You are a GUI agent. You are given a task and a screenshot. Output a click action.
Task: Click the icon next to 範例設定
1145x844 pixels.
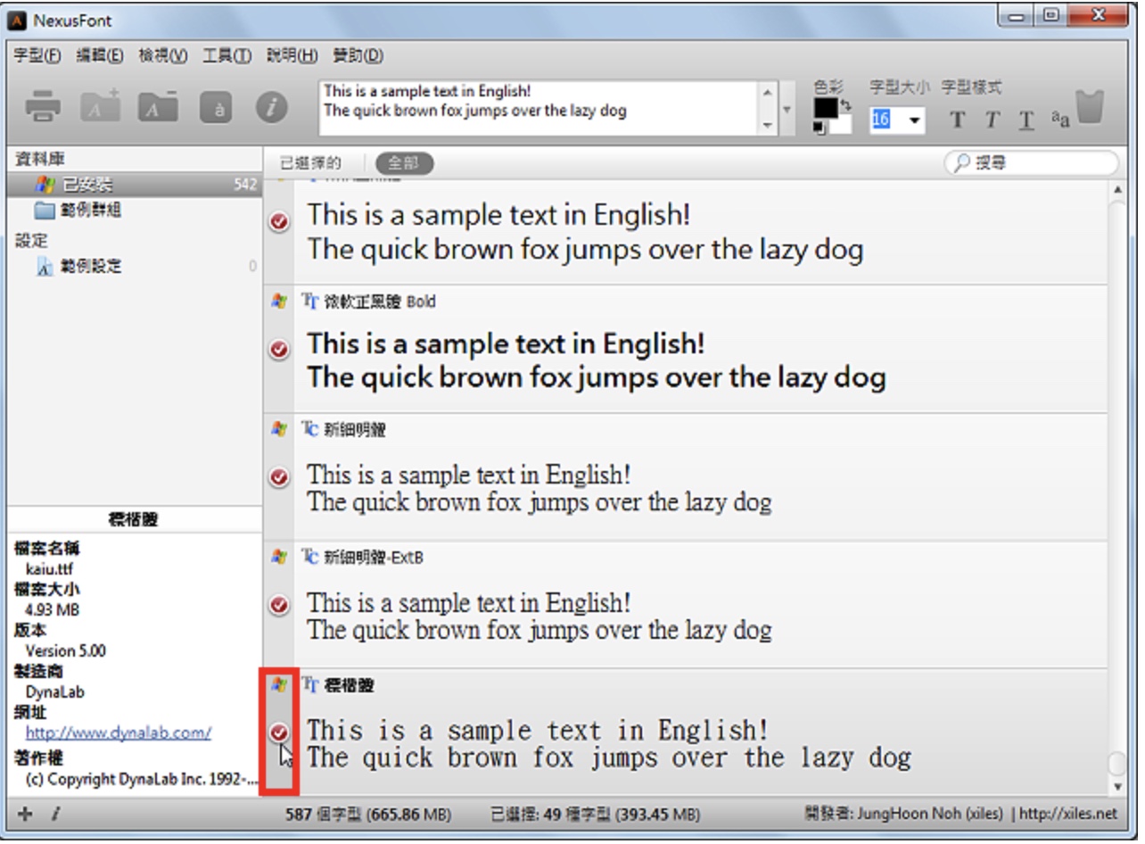pos(45,266)
